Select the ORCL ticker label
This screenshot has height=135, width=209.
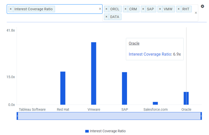pos(115,9)
